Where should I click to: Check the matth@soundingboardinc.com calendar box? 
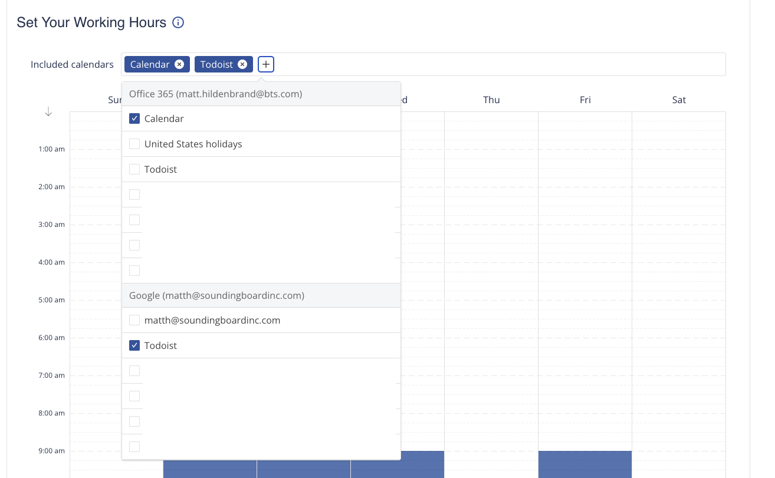pyautogui.click(x=134, y=320)
